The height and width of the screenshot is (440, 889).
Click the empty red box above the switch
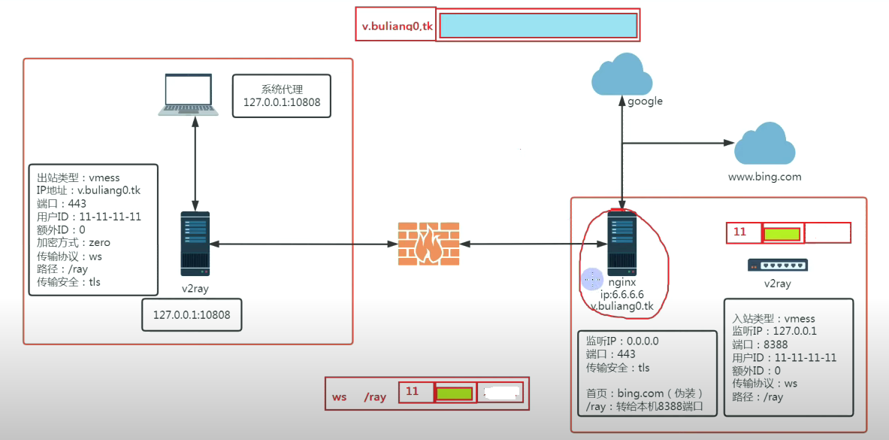tap(827, 233)
